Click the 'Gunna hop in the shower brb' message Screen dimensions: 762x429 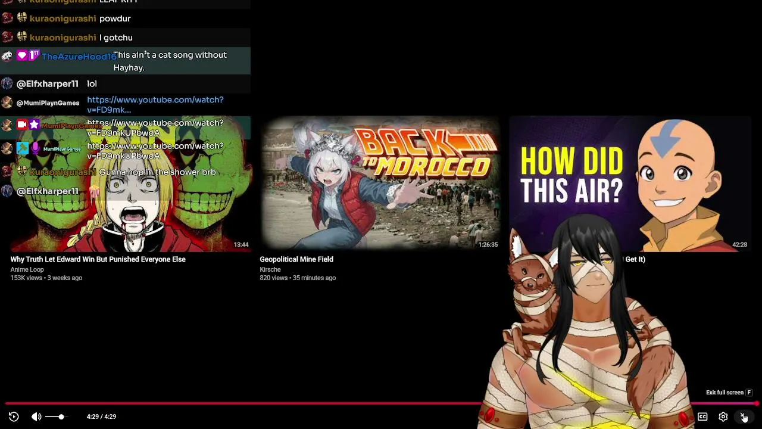point(158,172)
